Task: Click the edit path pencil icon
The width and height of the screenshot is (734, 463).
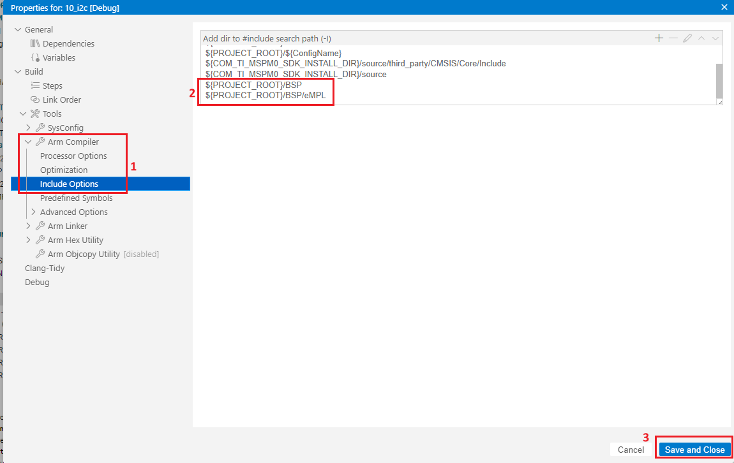Action: [687, 38]
